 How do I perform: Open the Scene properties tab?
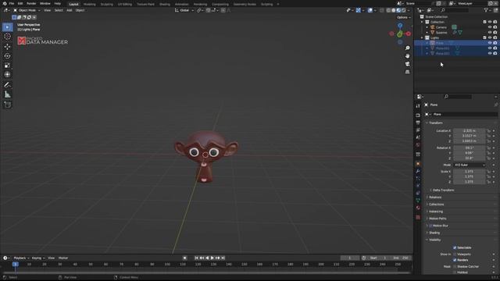[418, 137]
